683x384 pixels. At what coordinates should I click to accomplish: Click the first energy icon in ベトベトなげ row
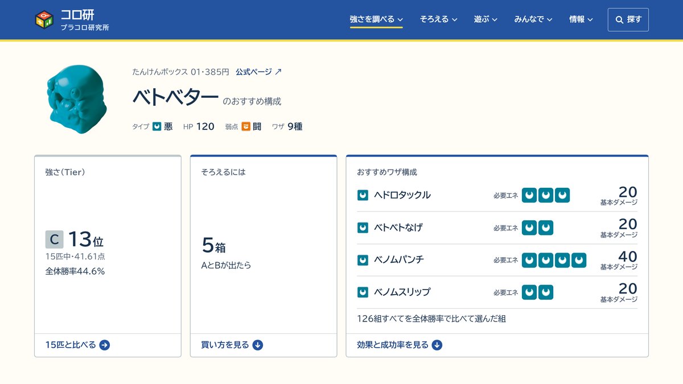[x=529, y=228]
